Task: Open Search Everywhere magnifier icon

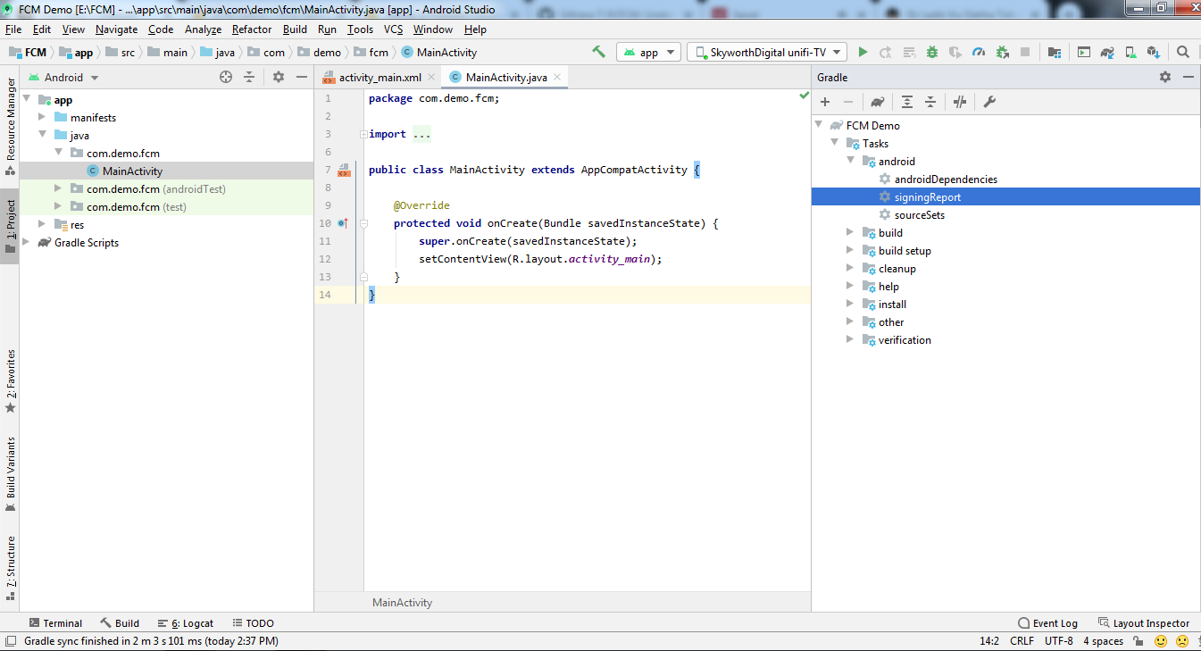Action: (1182, 53)
